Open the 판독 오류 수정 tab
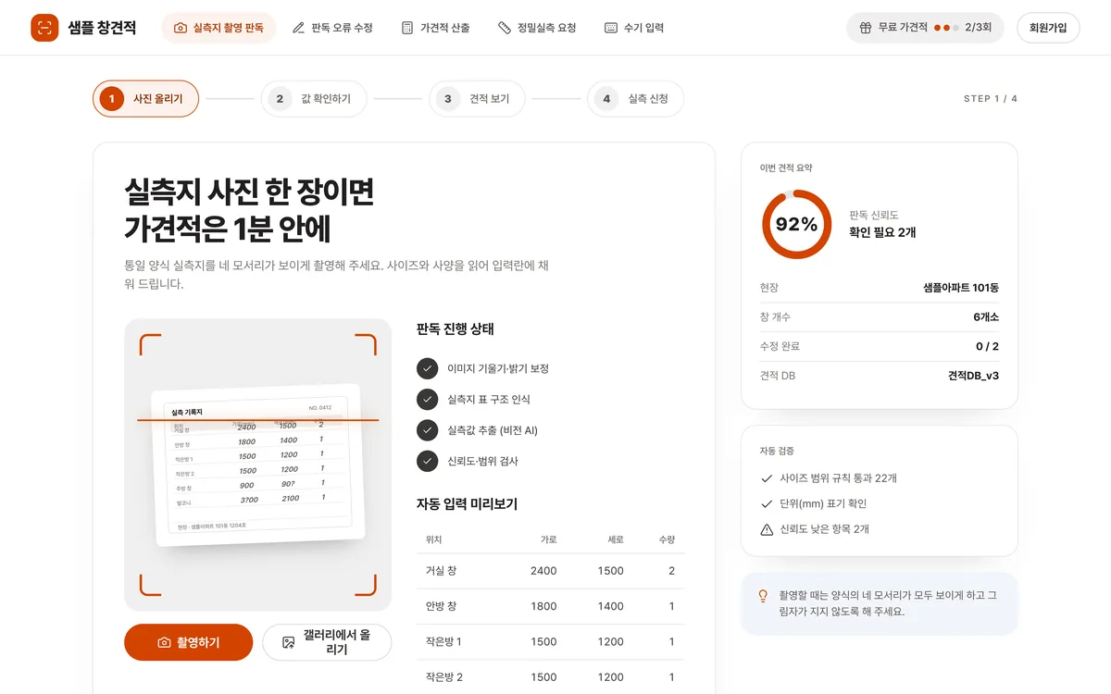Viewport: 1111px width, 694px height. (332, 28)
